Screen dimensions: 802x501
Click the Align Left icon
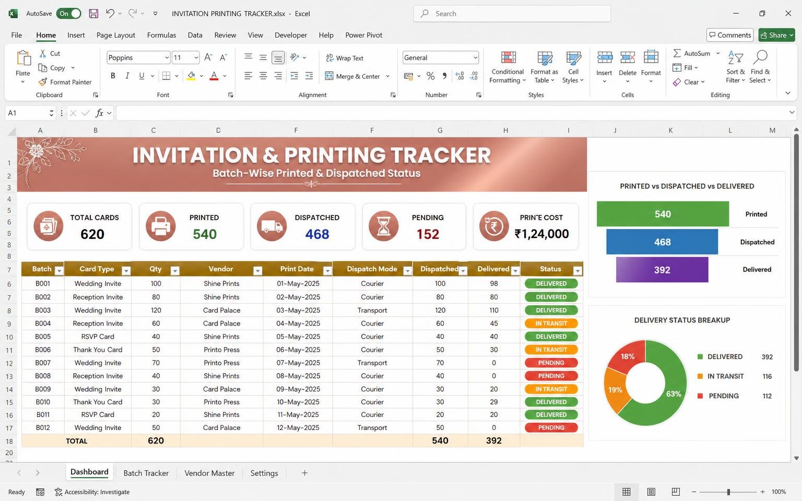248,76
